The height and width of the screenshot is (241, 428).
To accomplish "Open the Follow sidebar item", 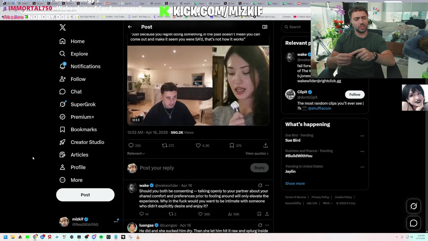I will pos(72,79).
